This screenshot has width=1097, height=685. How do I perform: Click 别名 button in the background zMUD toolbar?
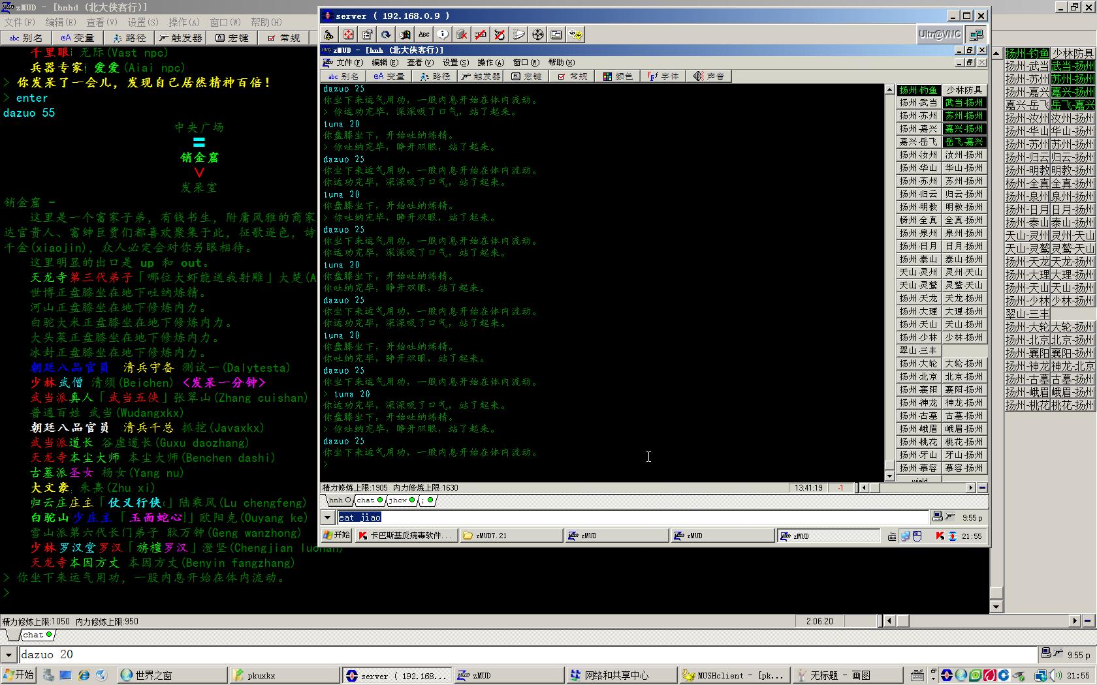25,38
